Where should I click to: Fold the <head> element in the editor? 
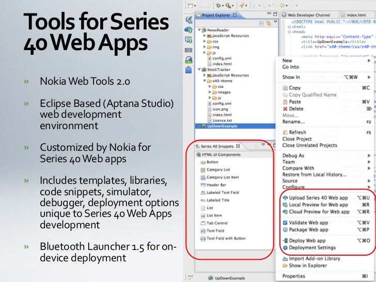click(x=289, y=32)
